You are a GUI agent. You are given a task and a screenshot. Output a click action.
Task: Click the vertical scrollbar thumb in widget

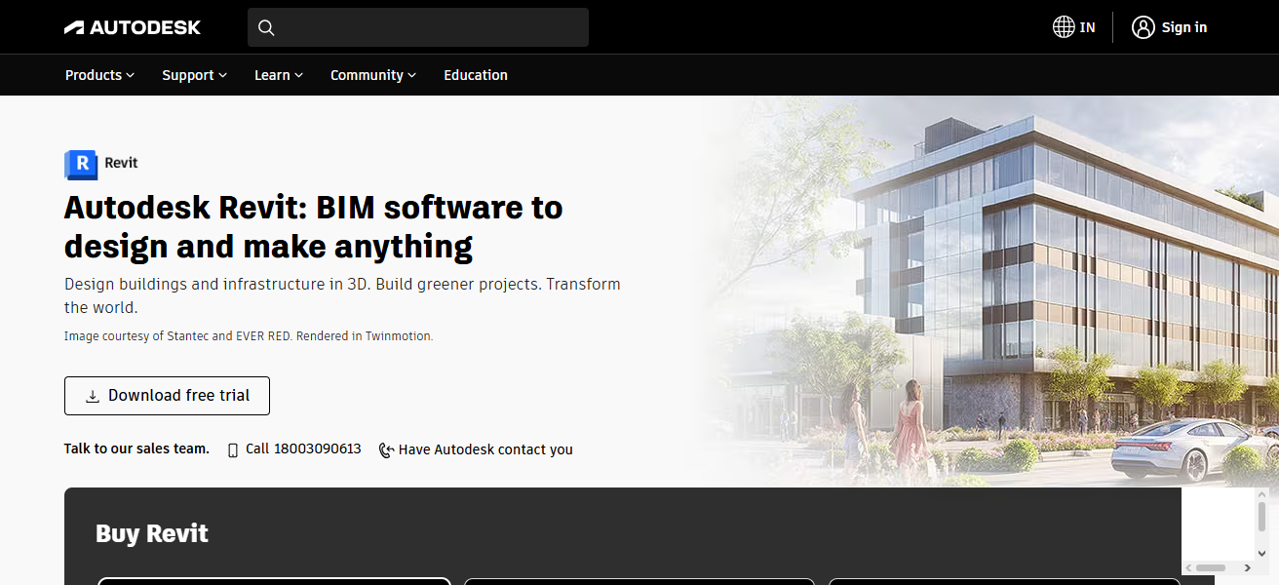(x=1261, y=517)
